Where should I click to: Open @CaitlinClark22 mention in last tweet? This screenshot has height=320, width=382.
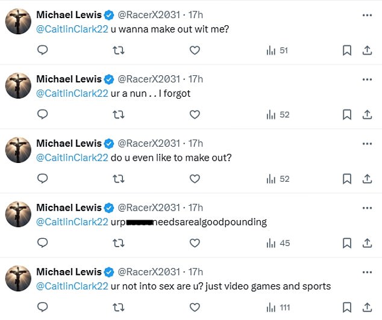point(72,286)
